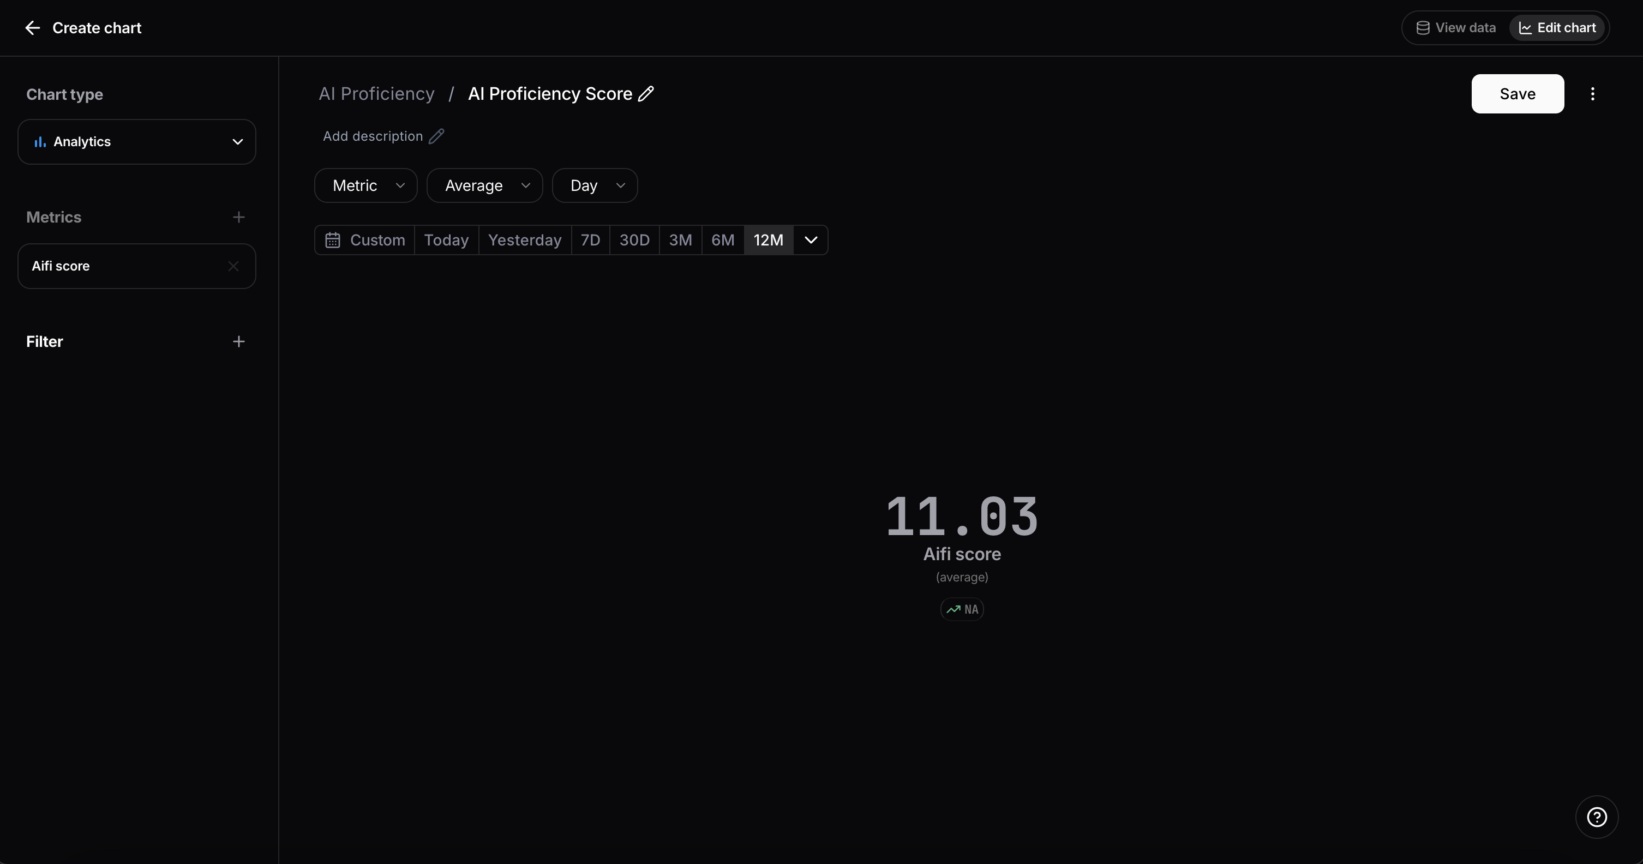1643x864 pixels.
Task: Select Today time range
Action: coord(446,241)
